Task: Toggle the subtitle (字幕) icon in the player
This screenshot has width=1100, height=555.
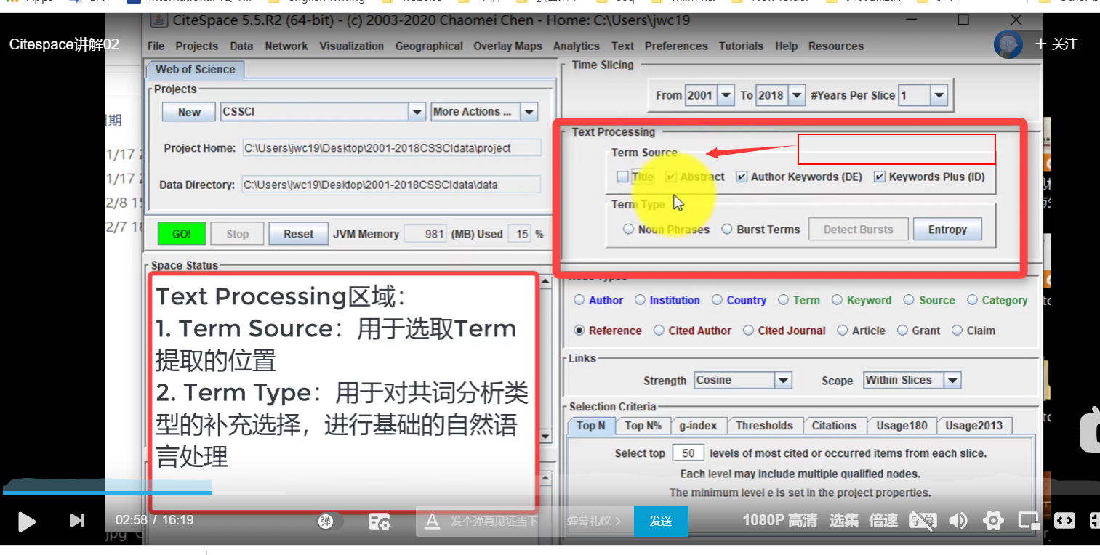Action: pyautogui.click(x=922, y=521)
